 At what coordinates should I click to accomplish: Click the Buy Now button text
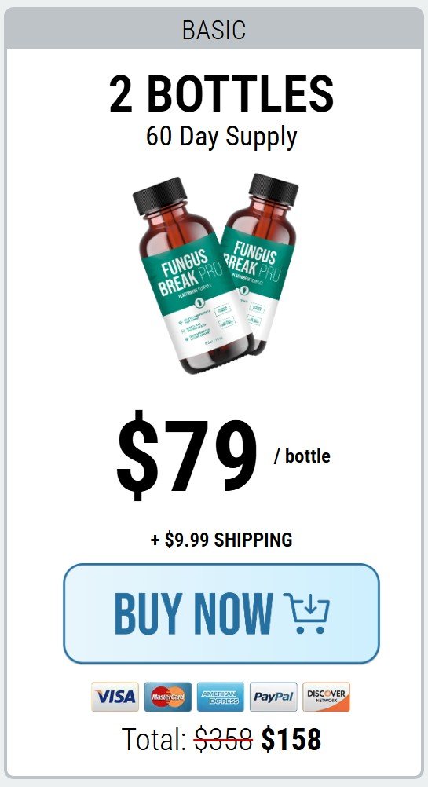(194, 613)
